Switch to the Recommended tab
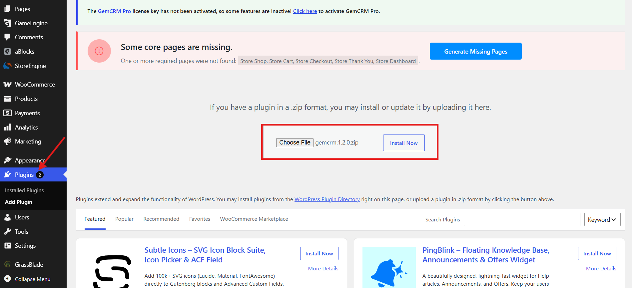The height and width of the screenshot is (288, 632). point(161,219)
